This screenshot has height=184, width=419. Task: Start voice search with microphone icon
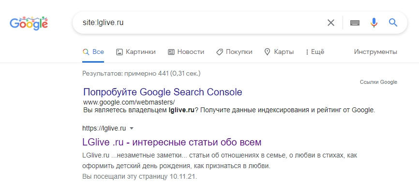[x=374, y=23]
